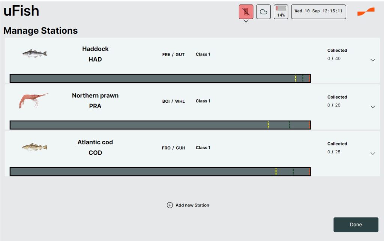This screenshot has height=241, width=384.
Task: Click the Haddock weight progress bar
Action: pos(160,78)
